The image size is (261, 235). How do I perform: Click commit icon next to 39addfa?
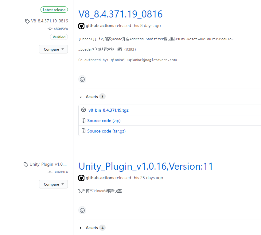[x=50, y=172]
